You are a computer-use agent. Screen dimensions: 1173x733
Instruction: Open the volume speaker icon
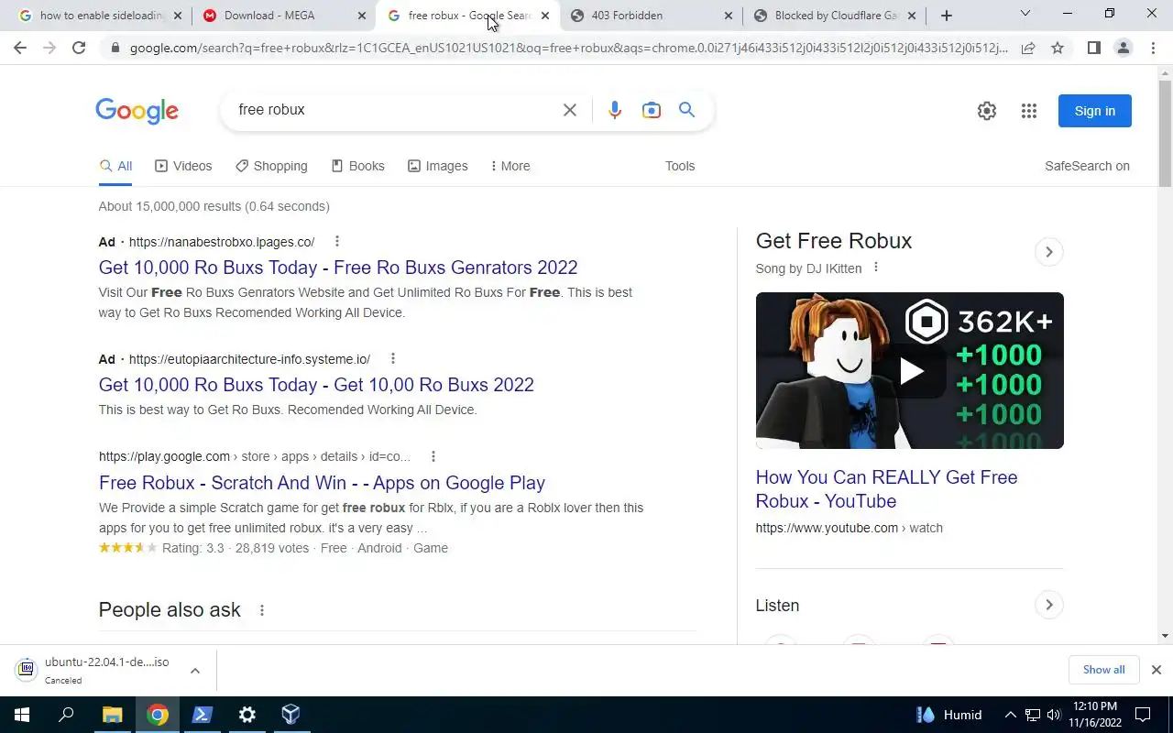(x=1054, y=715)
